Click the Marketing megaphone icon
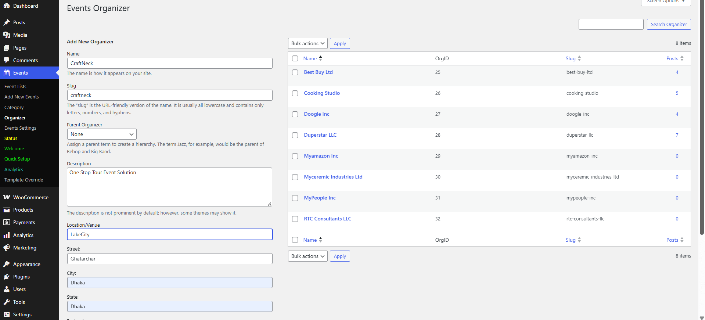The height and width of the screenshot is (320, 705). (x=7, y=248)
